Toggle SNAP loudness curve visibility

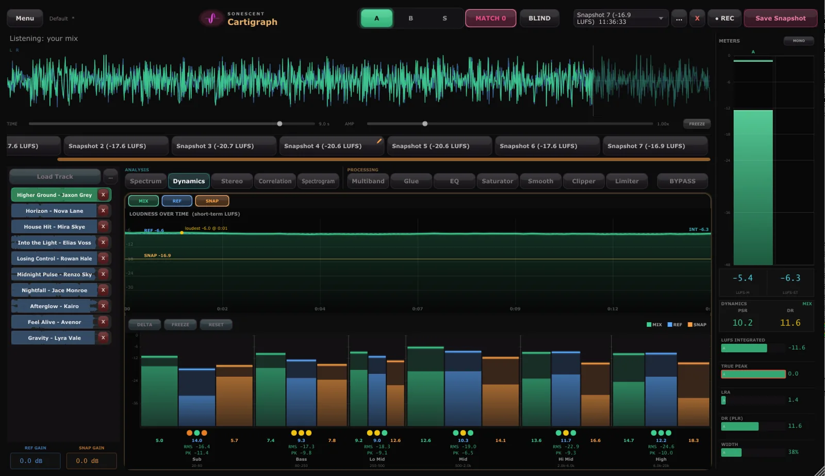pos(212,201)
